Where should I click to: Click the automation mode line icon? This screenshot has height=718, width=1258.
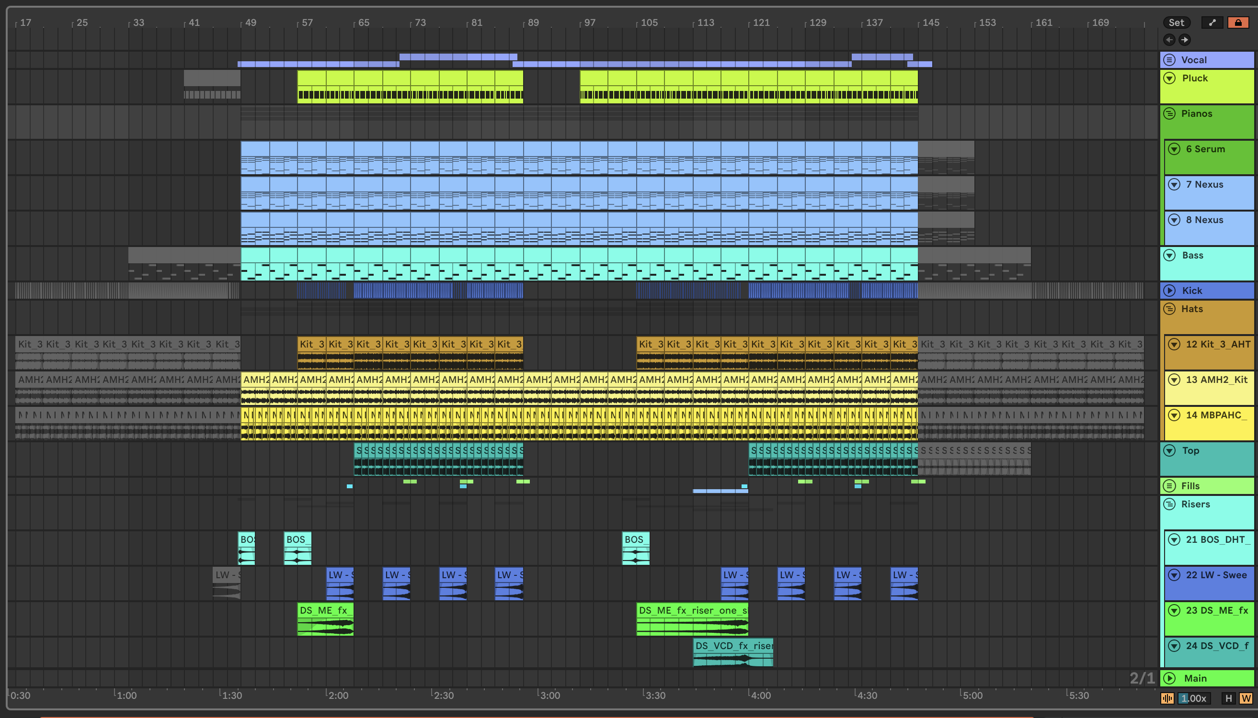pos(1212,22)
